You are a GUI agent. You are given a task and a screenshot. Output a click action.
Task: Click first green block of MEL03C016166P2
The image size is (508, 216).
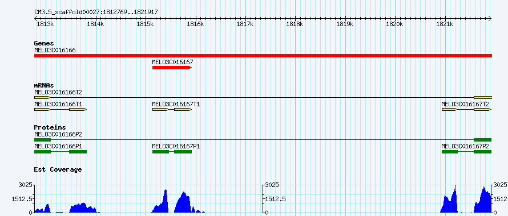42,140
